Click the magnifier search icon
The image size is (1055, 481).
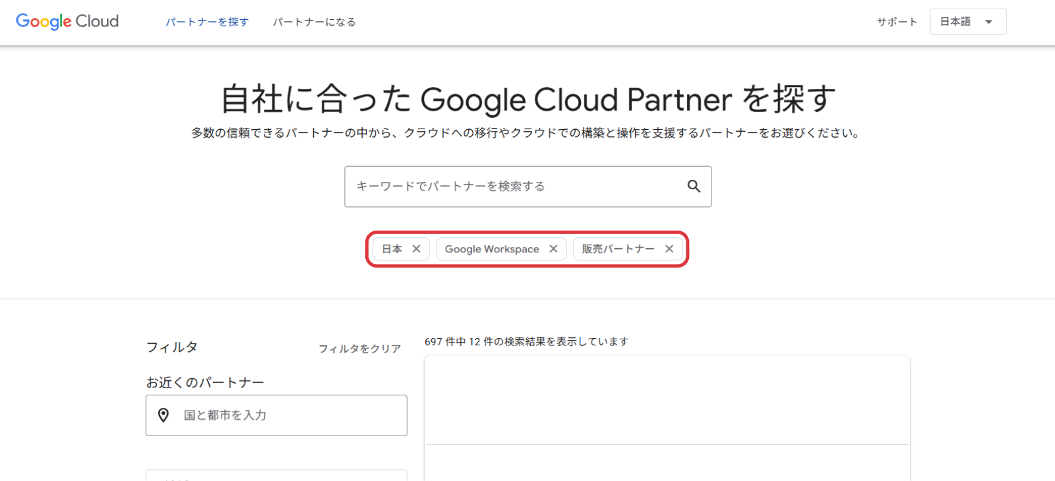[x=694, y=186]
